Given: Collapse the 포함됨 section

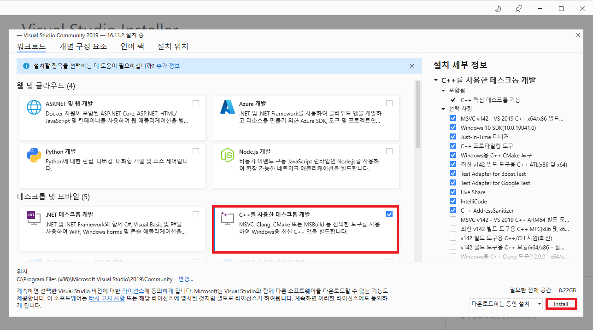Looking at the screenshot, I should tap(444, 90).
